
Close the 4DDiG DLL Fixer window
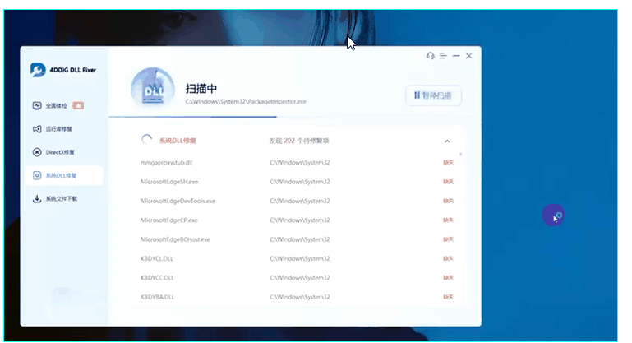(468, 56)
